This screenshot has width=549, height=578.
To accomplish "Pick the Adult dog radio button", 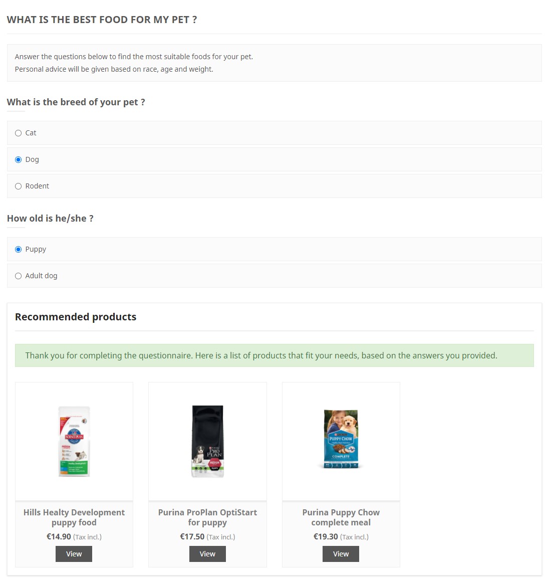I will click(x=19, y=276).
